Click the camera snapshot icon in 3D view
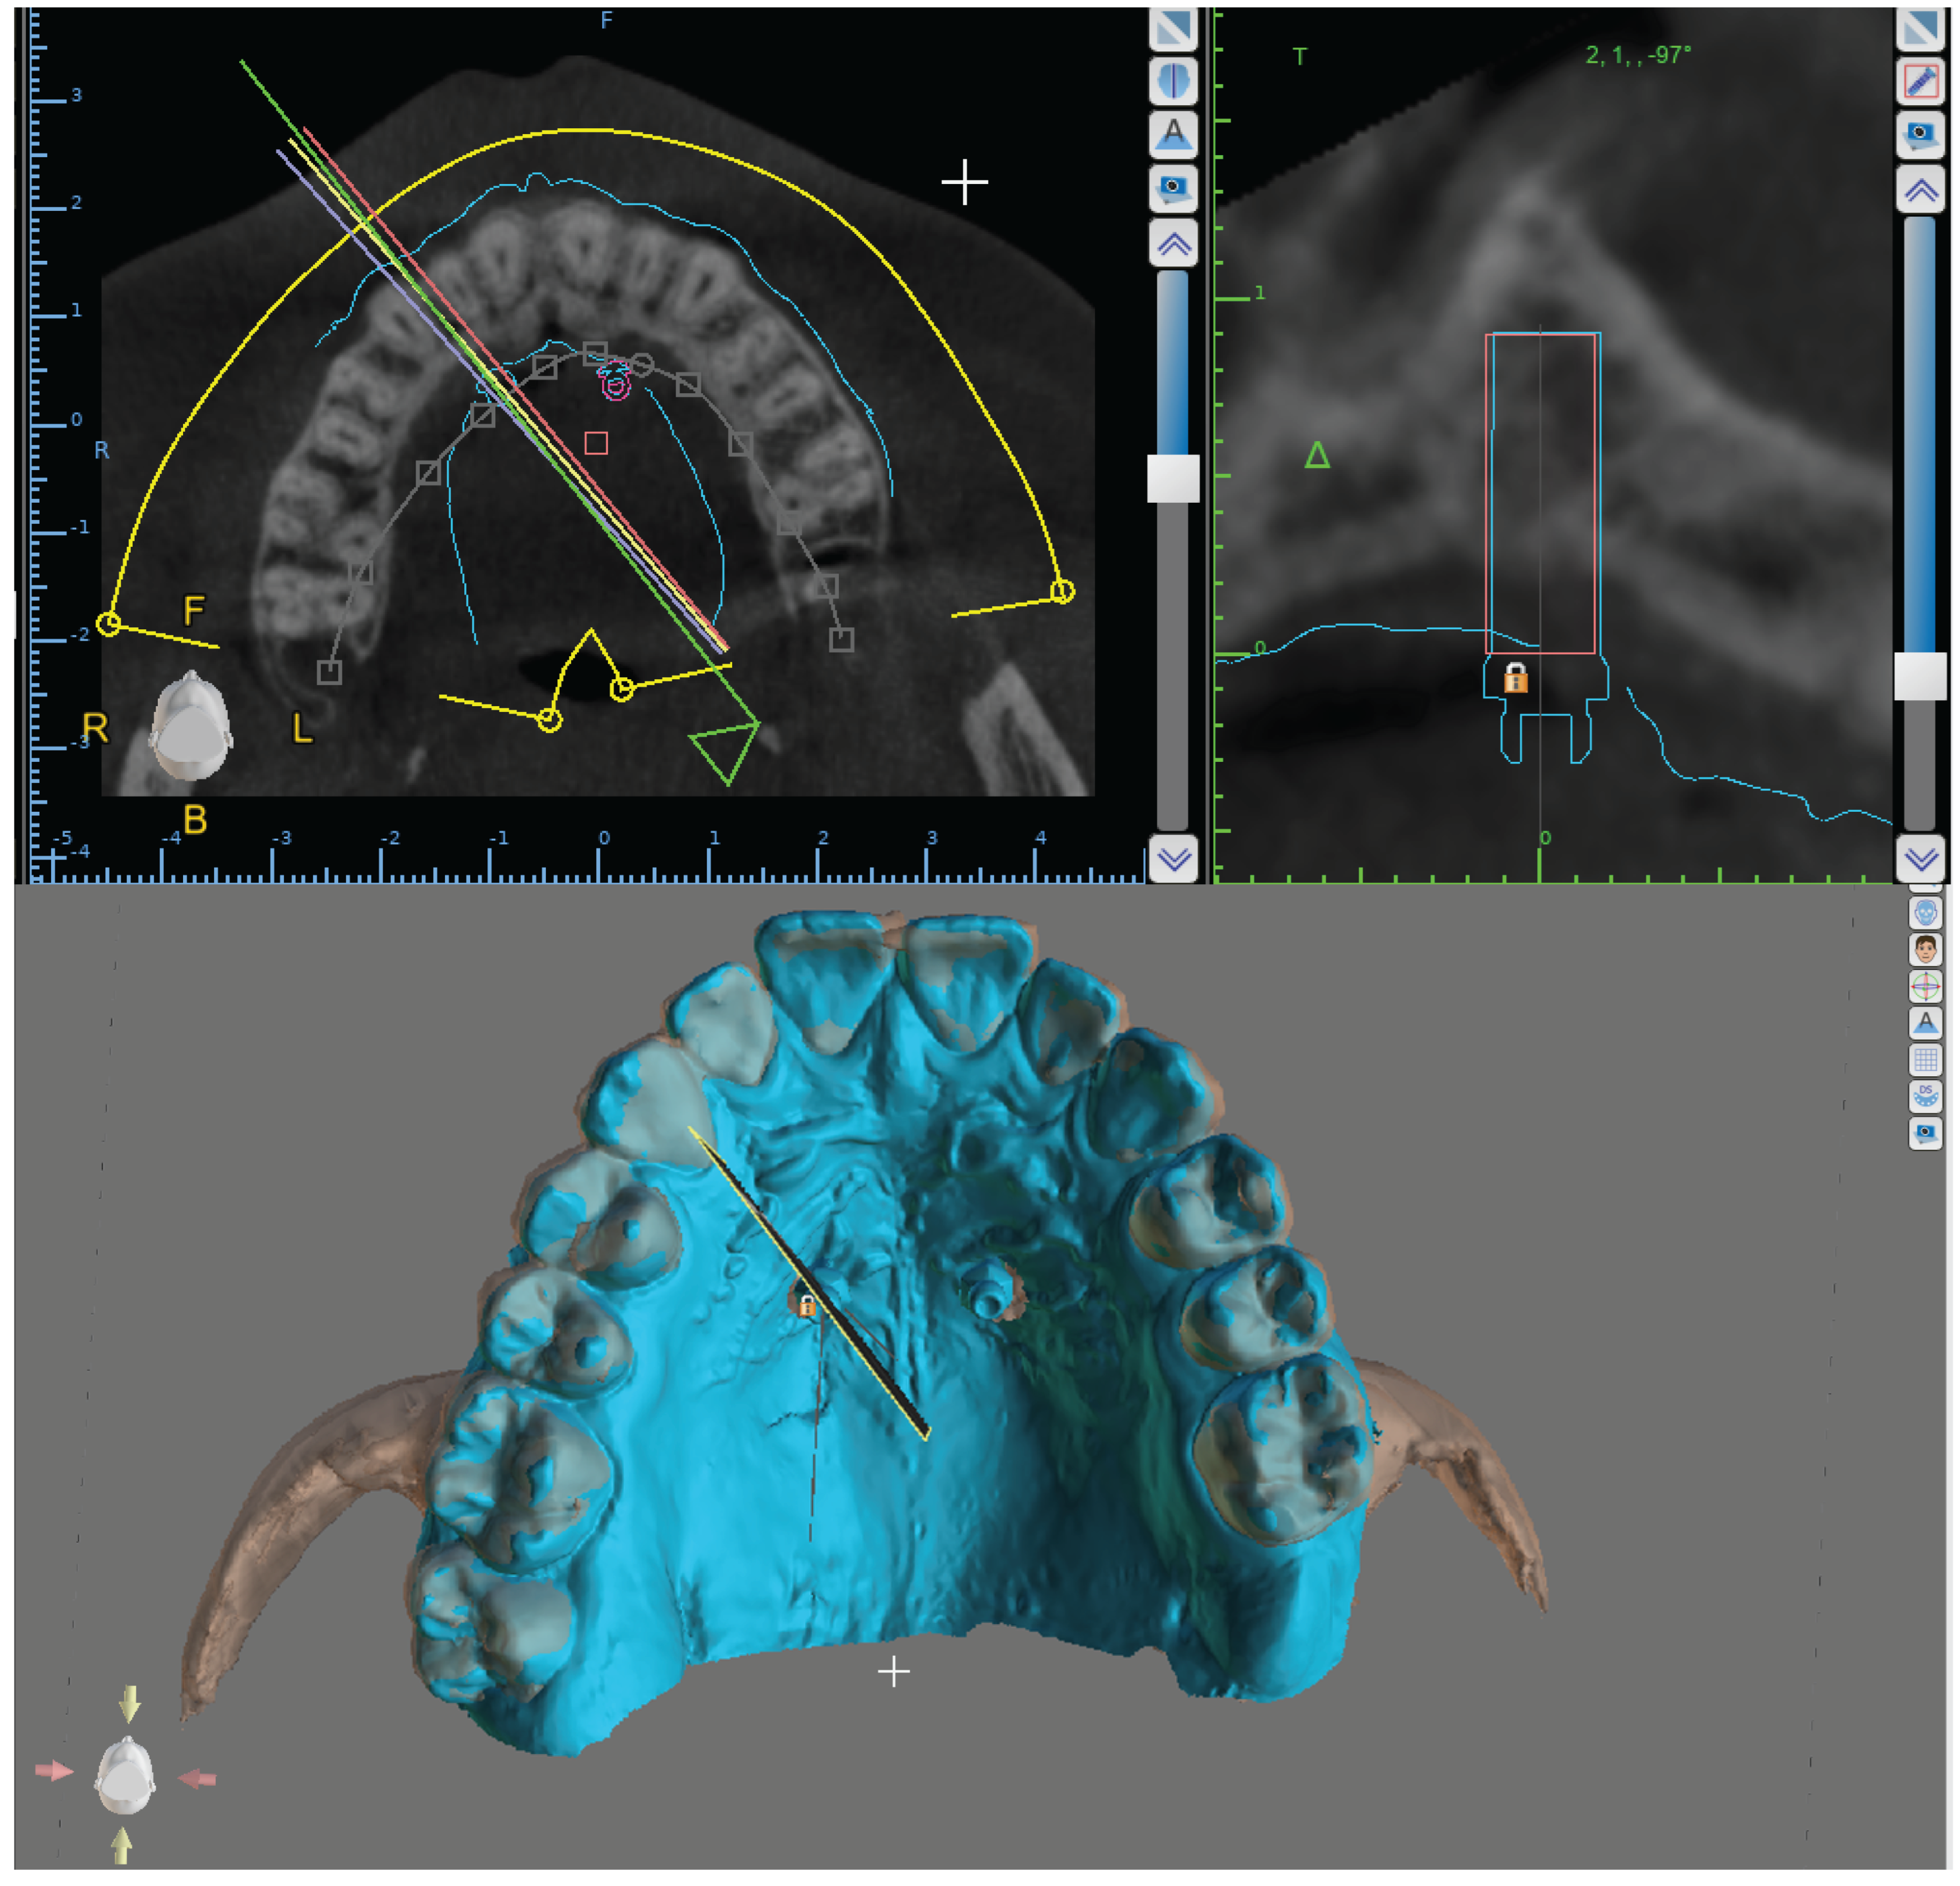1960x1886 pixels. point(1925,1133)
